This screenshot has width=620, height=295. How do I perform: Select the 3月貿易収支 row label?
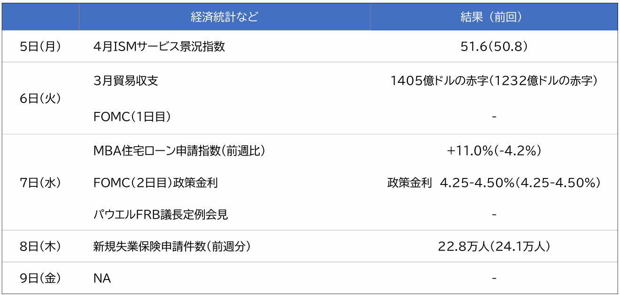(126, 81)
